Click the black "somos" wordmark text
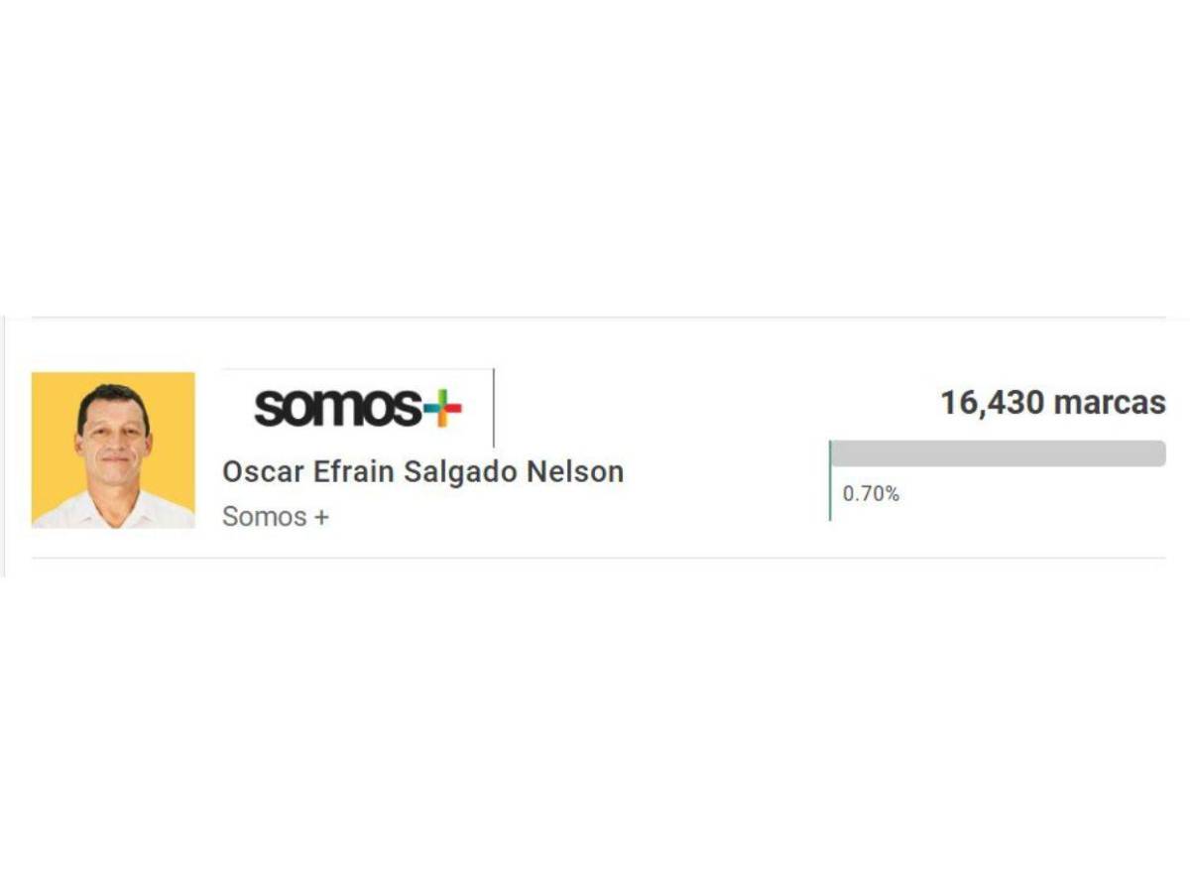 point(336,408)
